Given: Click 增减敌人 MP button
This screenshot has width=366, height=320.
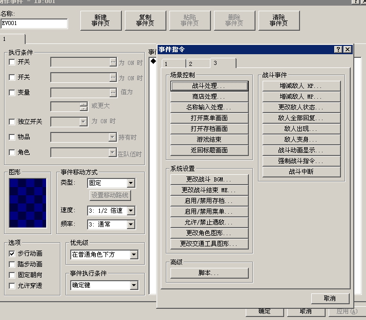Looking at the screenshot, I should point(302,97).
